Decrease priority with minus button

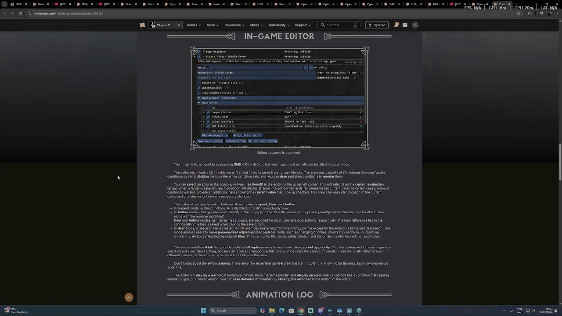pos(306,68)
